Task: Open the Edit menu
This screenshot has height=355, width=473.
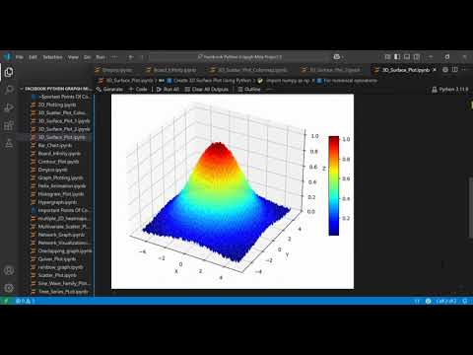Action: [33, 57]
